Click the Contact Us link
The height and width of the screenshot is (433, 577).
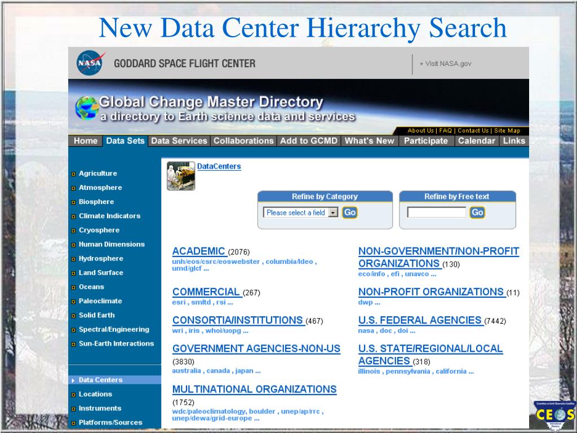click(x=473, y=131)
